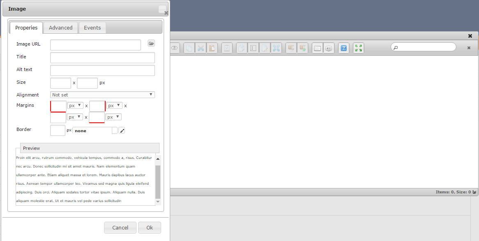The width and height of the screenshot is (479, 241).
Task: Click the dashed-rectangle Rename icon in file manager
Action: (253, 48)
